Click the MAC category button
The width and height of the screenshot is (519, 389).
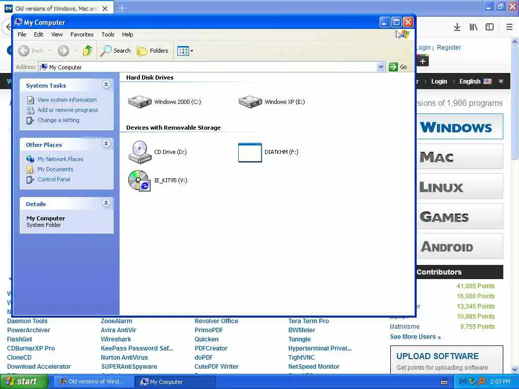pos(460,157)
